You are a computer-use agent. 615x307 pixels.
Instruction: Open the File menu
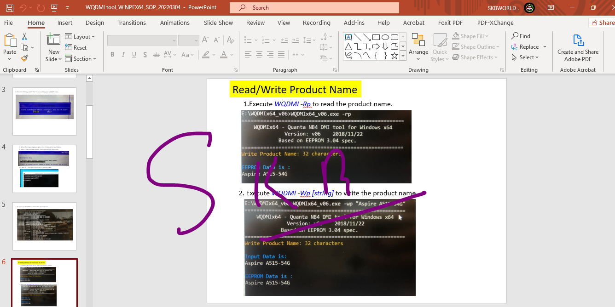click(x=8, y=23)
